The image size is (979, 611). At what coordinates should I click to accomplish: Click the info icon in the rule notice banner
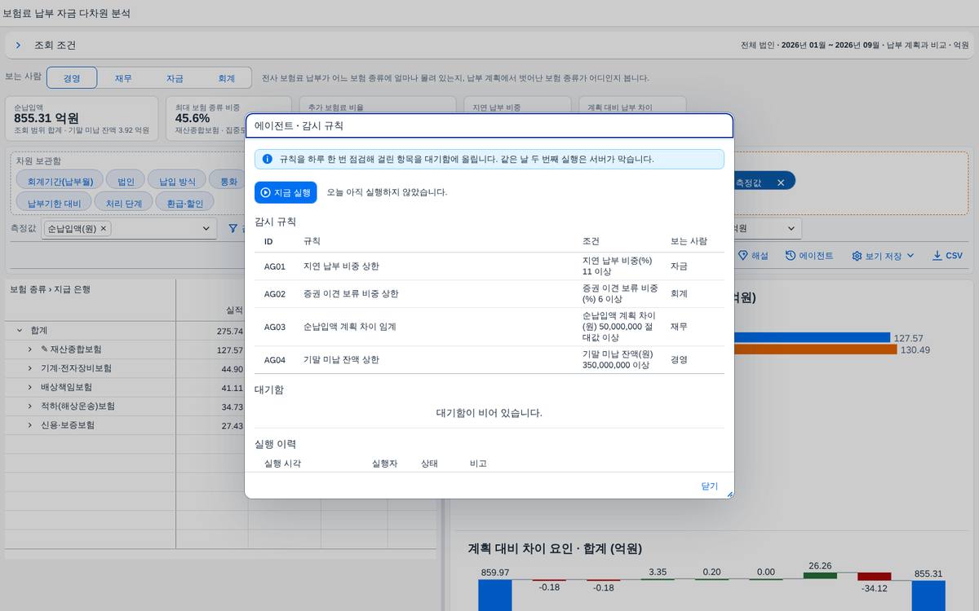[267, 159]
